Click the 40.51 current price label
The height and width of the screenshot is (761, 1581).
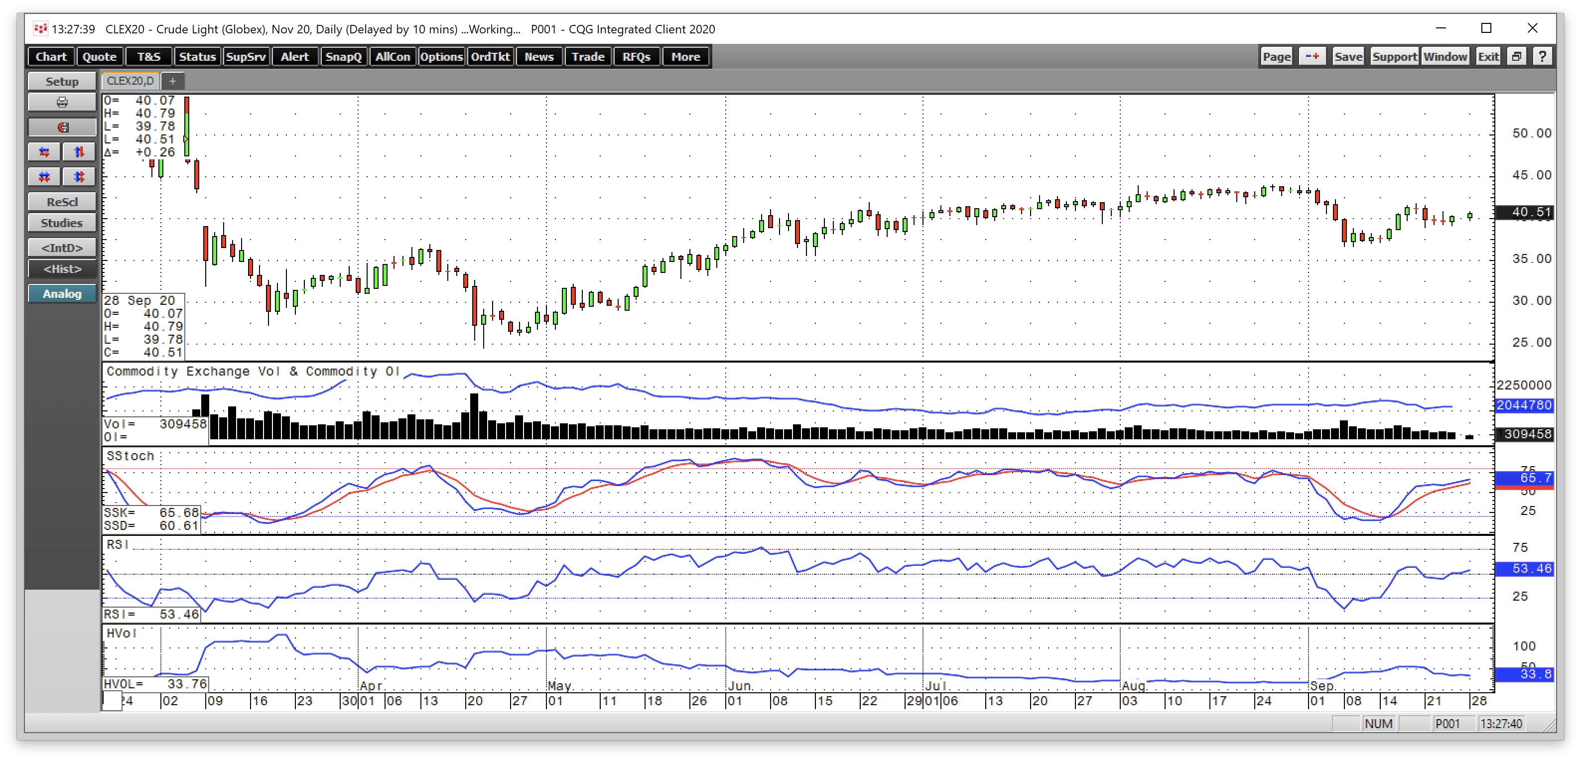click(1525, 212)
